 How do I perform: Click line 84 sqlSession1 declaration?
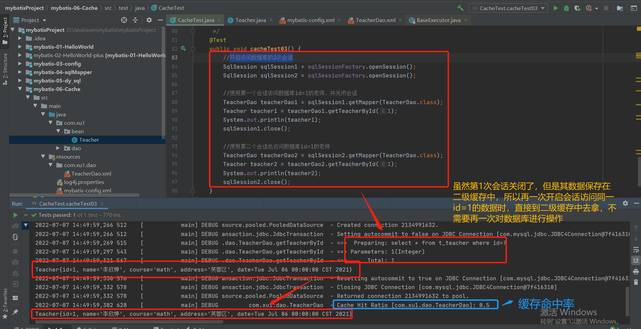[x=319, y=67]
